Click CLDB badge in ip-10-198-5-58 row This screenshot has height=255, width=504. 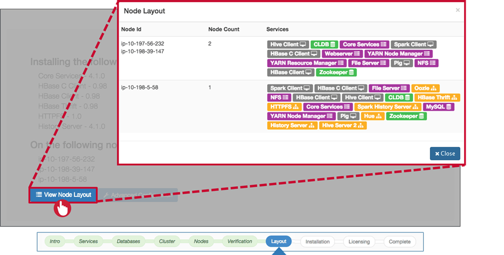[399, 97]
